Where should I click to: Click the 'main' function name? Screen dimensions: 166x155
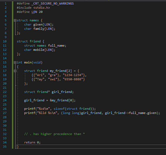(x=28, y=62)
